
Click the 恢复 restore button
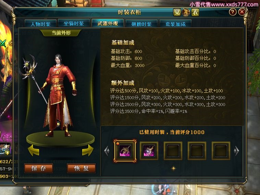[81, 168]
